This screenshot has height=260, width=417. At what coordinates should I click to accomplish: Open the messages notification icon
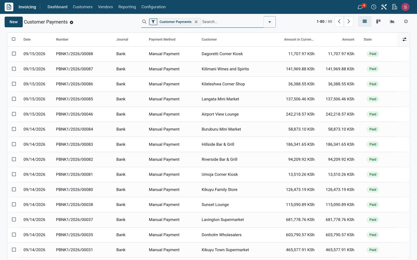tap(360, 7)
